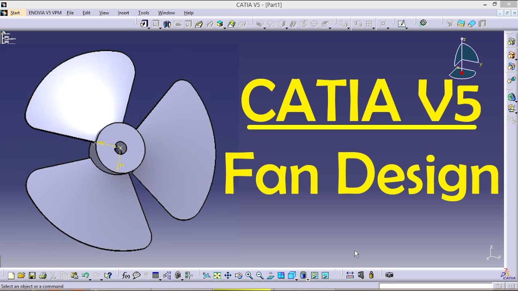Open the View menu
Screen dimensions: 518x291
pos(104,13)
